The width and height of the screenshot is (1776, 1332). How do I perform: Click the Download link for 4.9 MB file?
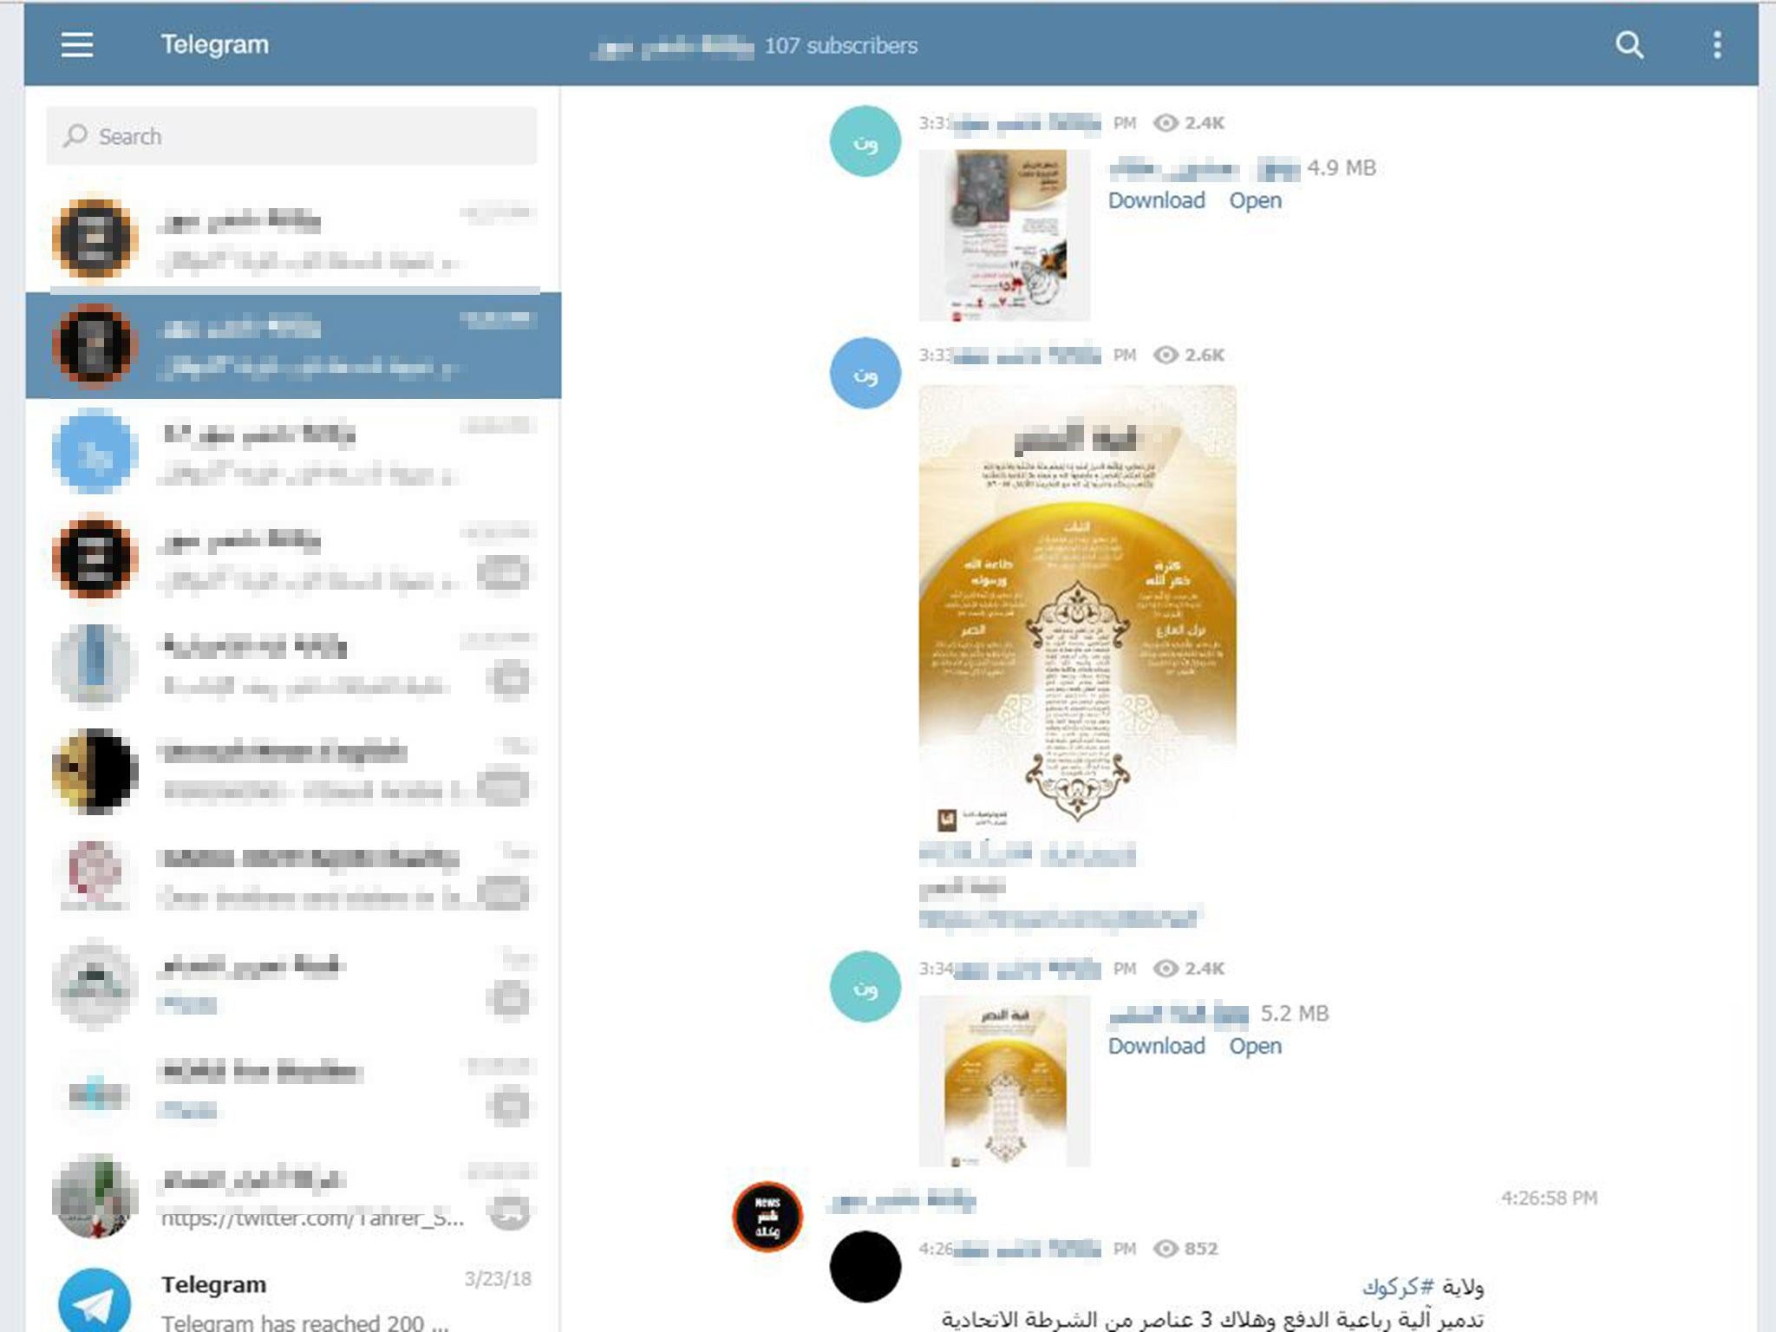(1152, 200)
